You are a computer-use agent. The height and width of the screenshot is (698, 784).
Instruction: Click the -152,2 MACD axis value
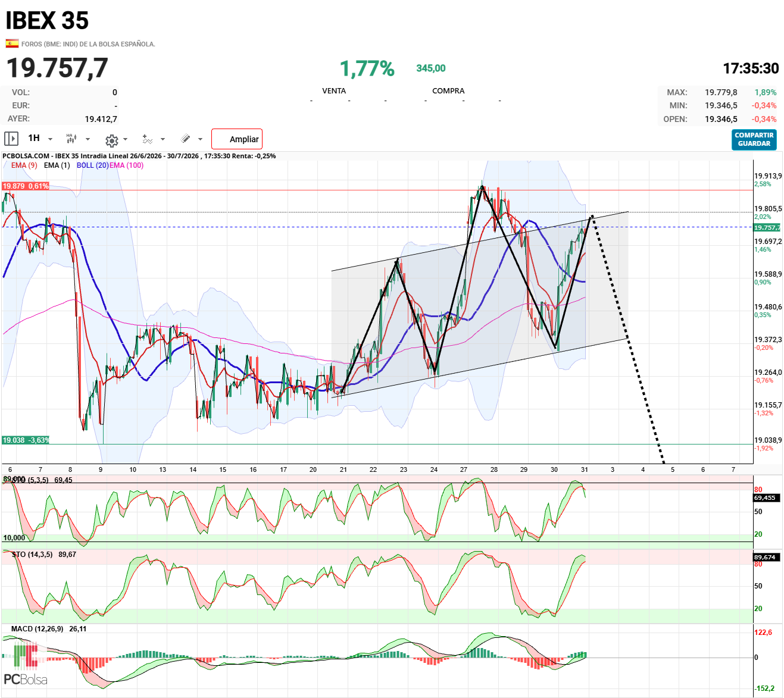click(x=765, y=688)
